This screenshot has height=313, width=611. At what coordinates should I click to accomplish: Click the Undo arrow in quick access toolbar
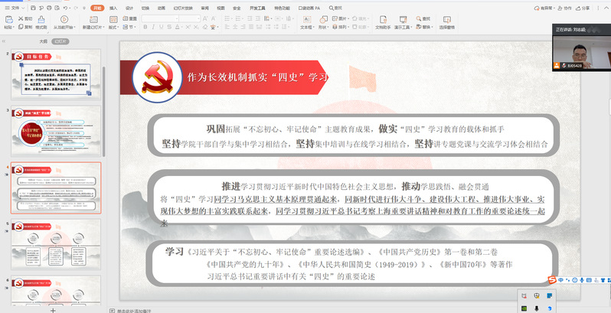(x=66, y=7)
